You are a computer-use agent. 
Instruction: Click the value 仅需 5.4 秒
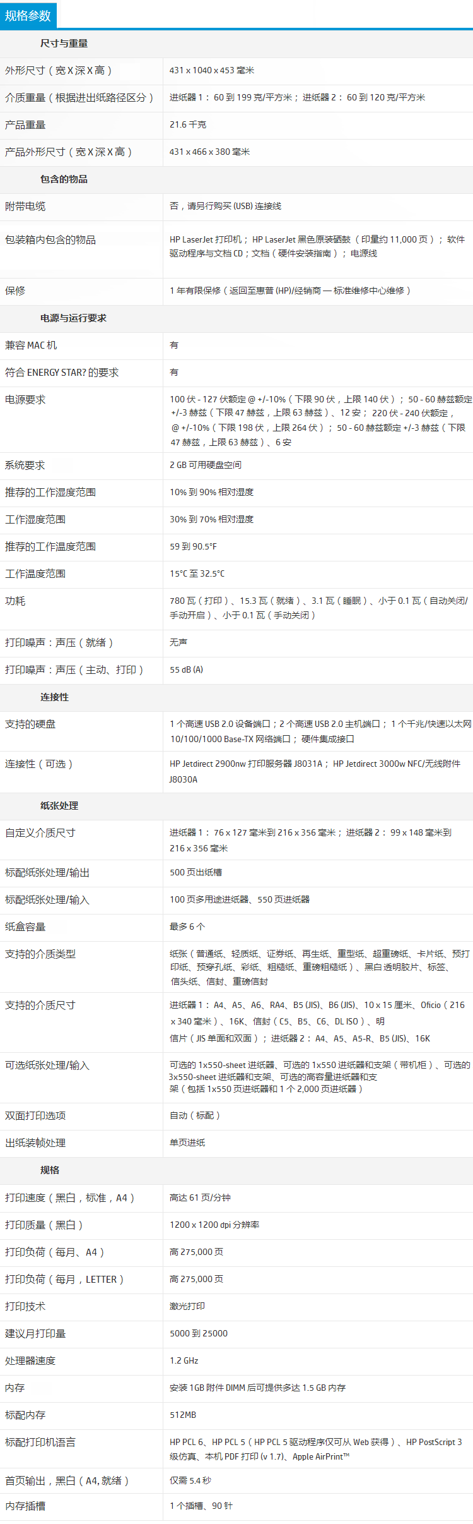coord(190,1480)
